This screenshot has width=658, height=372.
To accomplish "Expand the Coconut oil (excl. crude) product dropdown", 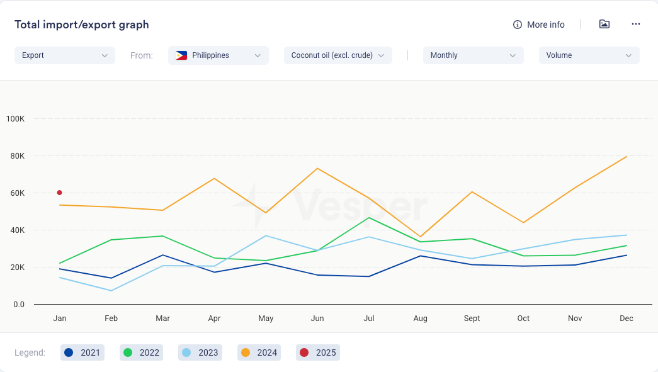I will coord(338,55).
